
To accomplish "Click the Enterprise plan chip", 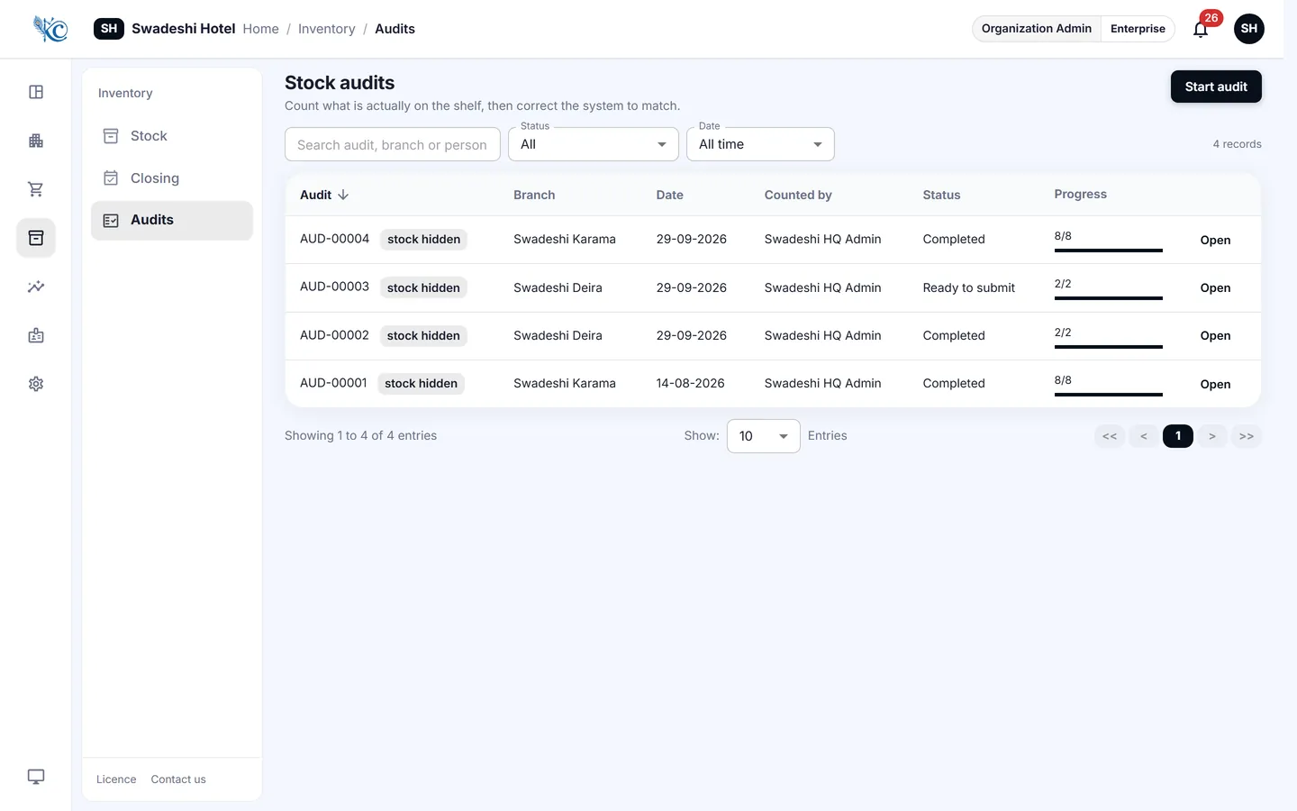I will coord(1138,29).
